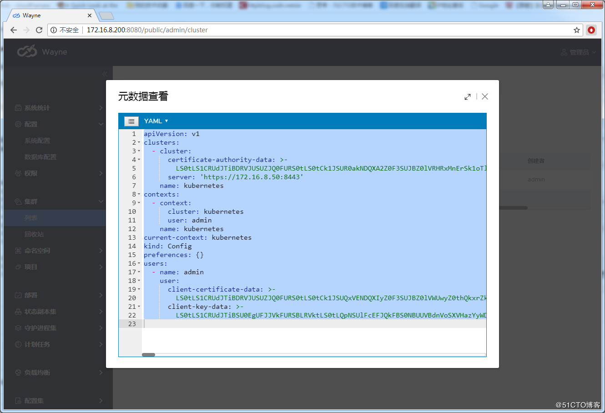Click the admin cell in background table
Image resolution: width=605 pixels, height=413 pixels.
(x=536, y=180)
